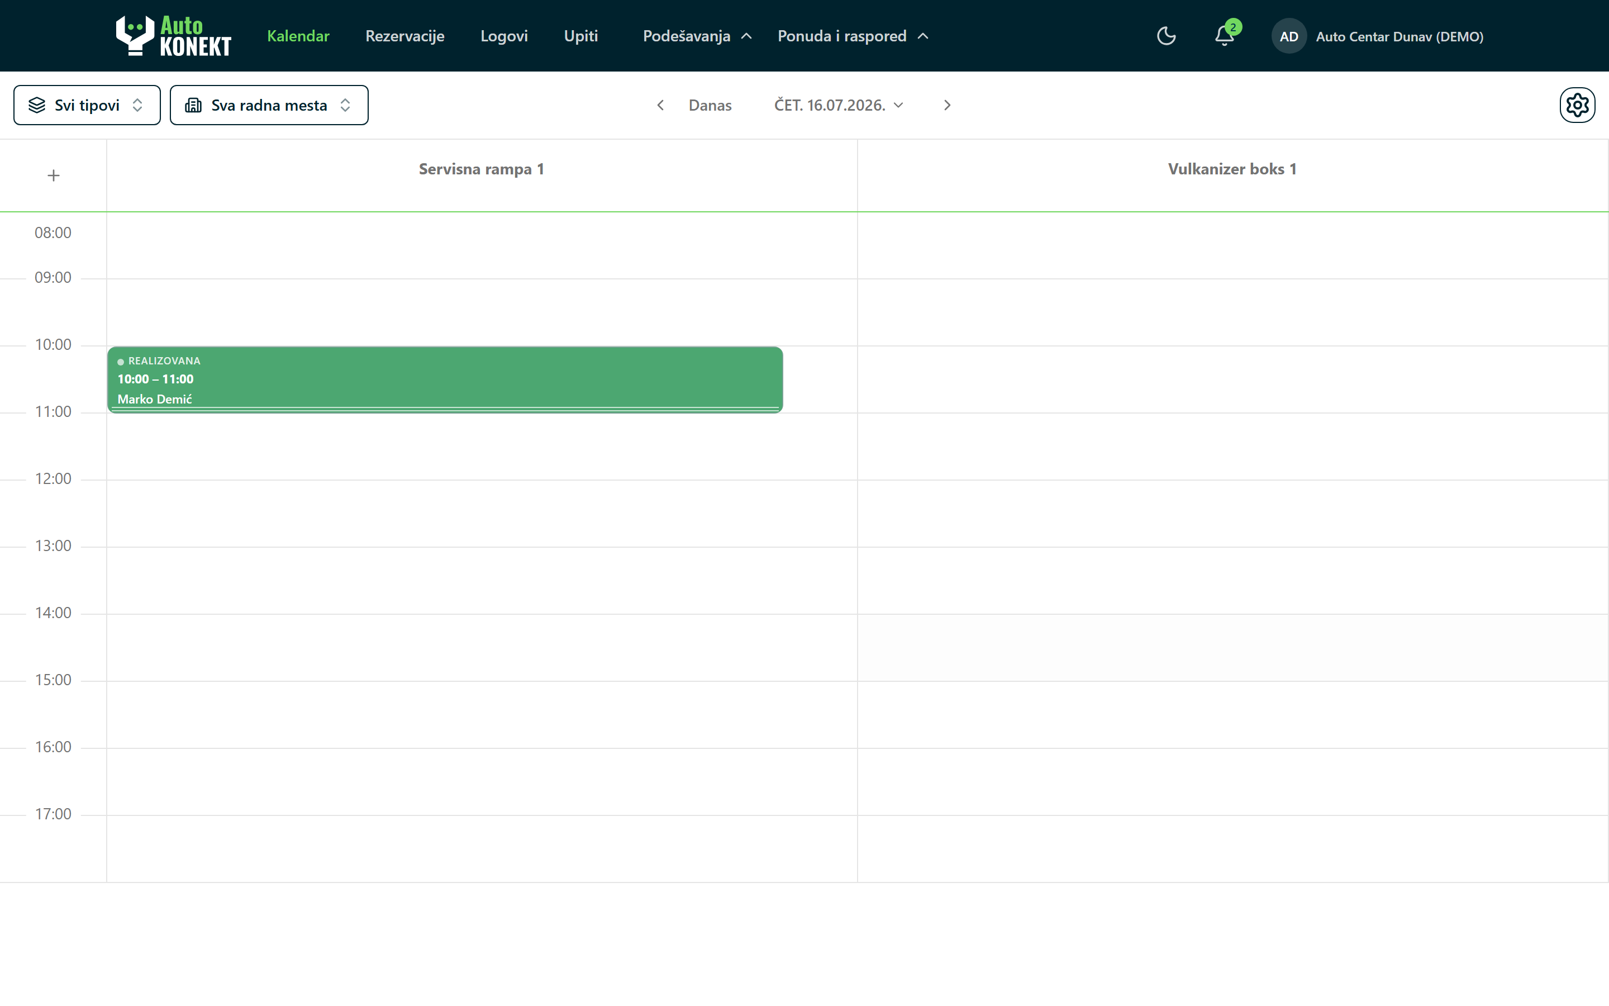
Task: Open calendar settings gear icon
Action: pos(1577,105)
